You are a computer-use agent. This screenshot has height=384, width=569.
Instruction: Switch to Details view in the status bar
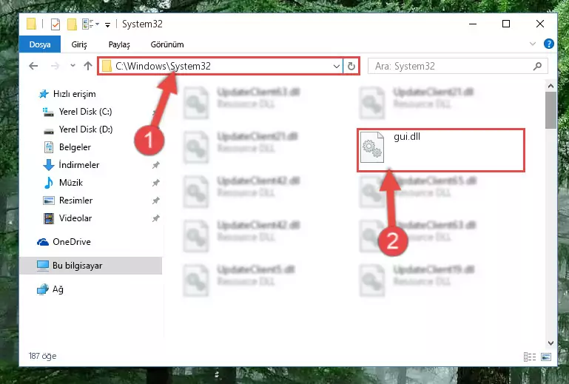coord(530,357)
